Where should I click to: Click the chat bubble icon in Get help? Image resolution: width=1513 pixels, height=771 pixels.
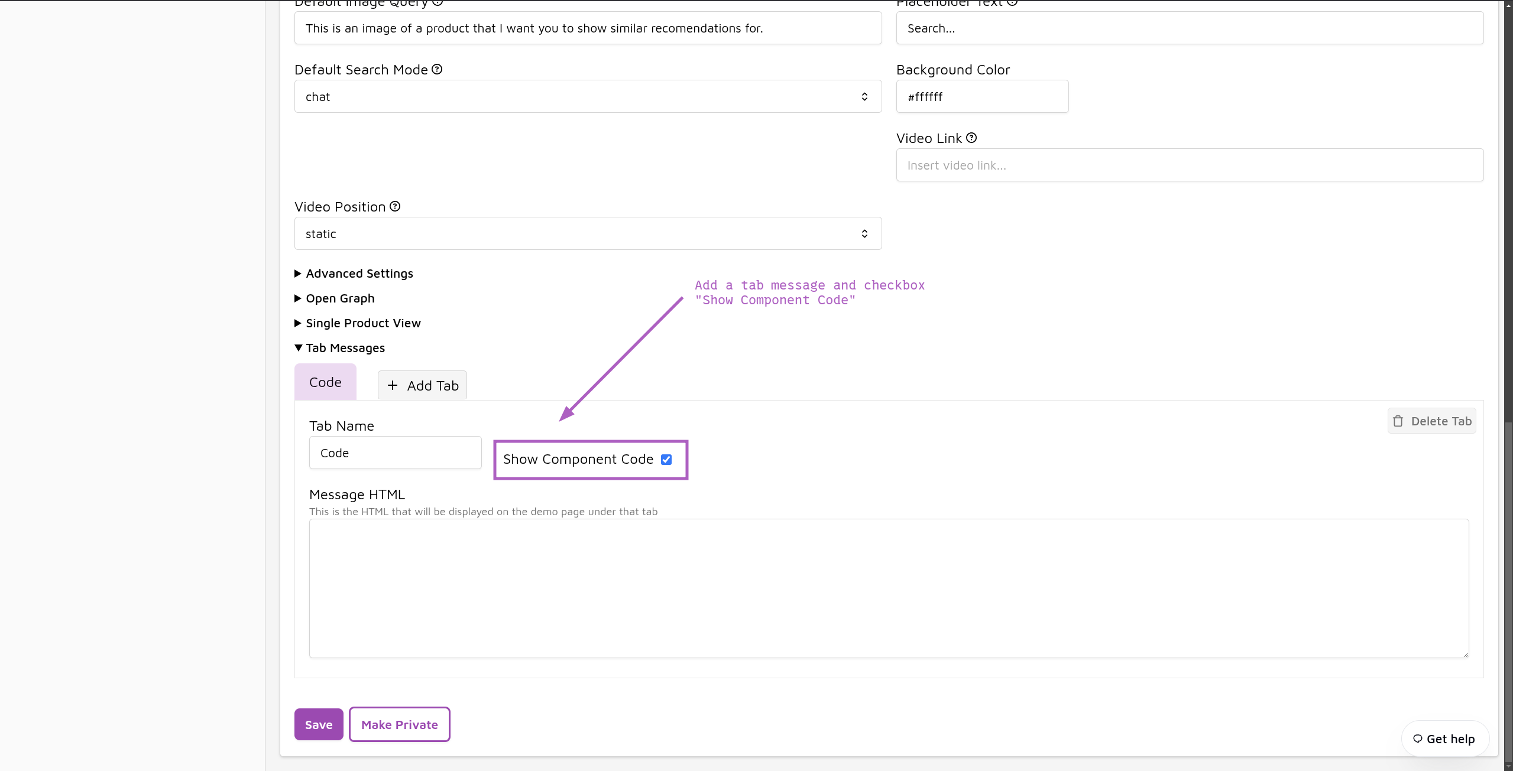click(x=1417, y=739)
